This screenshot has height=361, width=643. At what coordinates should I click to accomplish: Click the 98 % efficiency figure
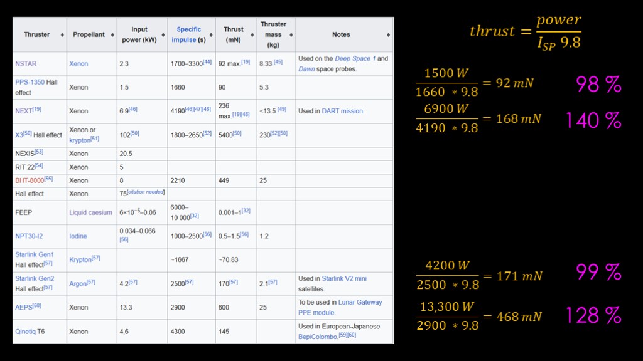(x=598, y=85)
